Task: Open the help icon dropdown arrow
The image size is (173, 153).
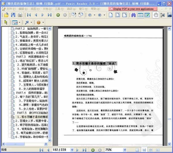Action: 43,22
